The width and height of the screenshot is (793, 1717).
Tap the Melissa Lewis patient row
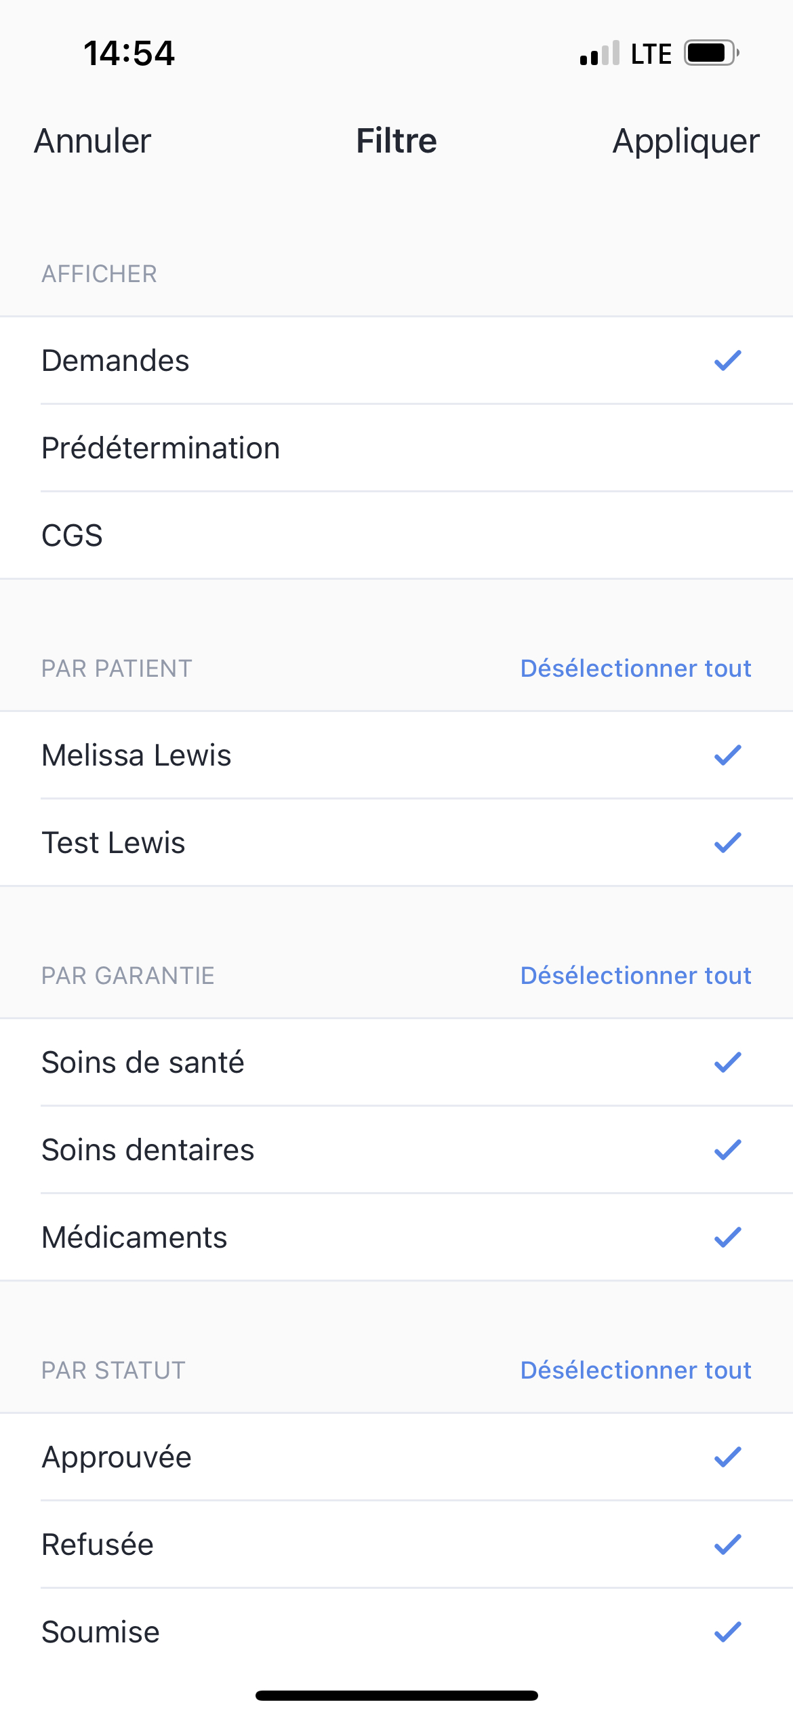click(137, 755)
